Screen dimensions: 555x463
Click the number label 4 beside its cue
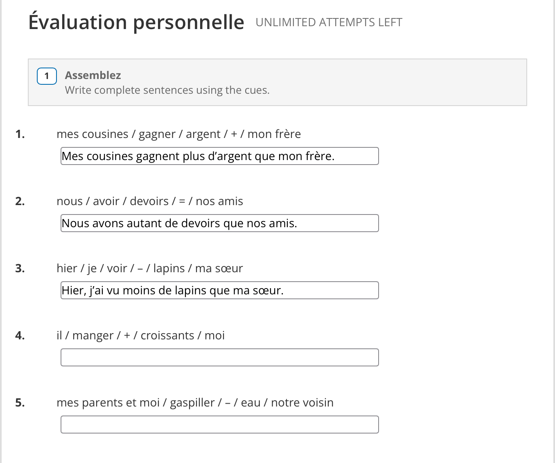20,335
